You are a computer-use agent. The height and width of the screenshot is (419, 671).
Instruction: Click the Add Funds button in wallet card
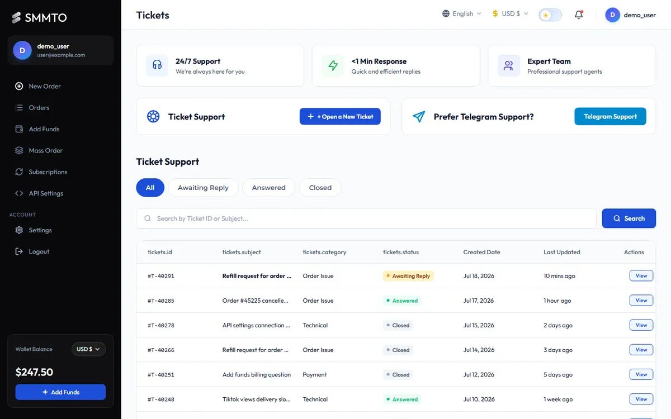coord(60,392)
